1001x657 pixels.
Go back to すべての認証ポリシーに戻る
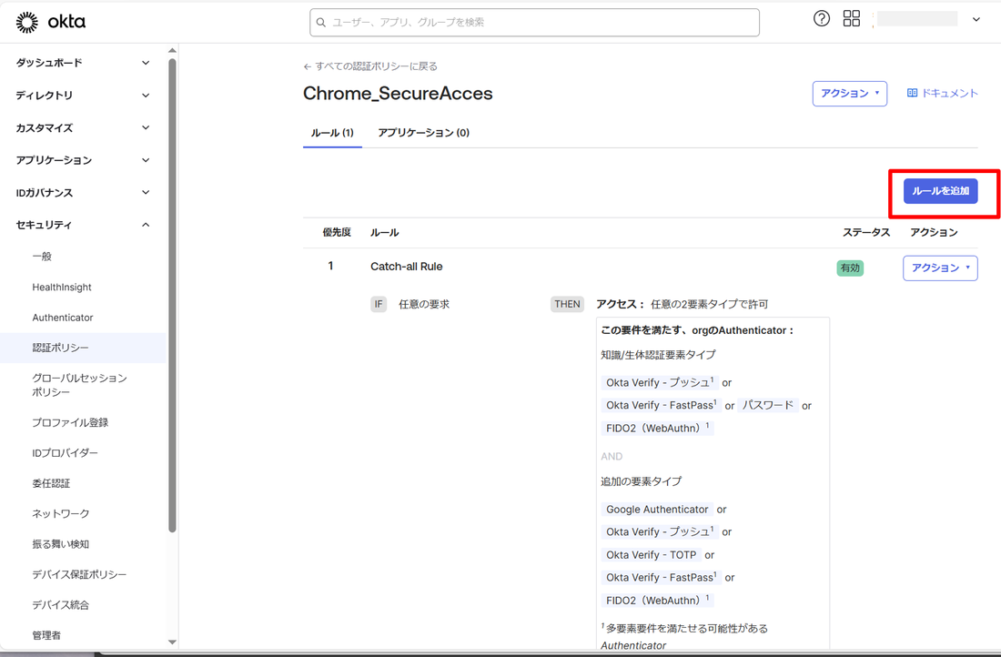pos(370,66)
